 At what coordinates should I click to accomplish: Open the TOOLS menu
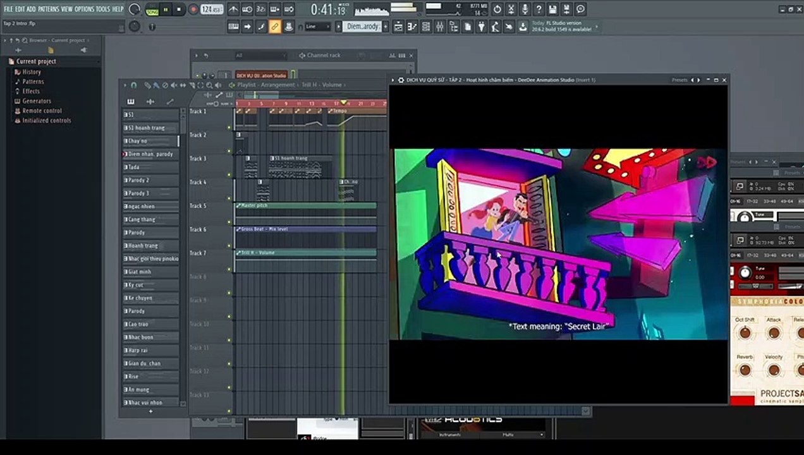point(102,9)
